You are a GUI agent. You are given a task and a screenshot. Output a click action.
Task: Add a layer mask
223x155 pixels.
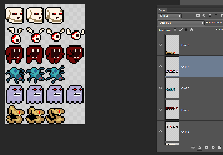(206, 148)
